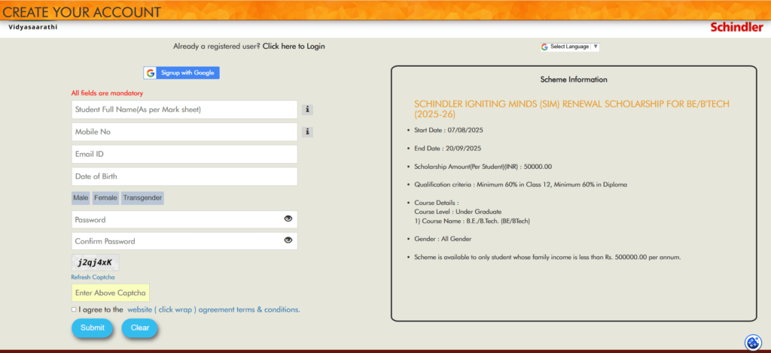Viewport: 771px width, 353px height.
Task: Tick the I agree to terms checkbox
Action: point(74,309)
